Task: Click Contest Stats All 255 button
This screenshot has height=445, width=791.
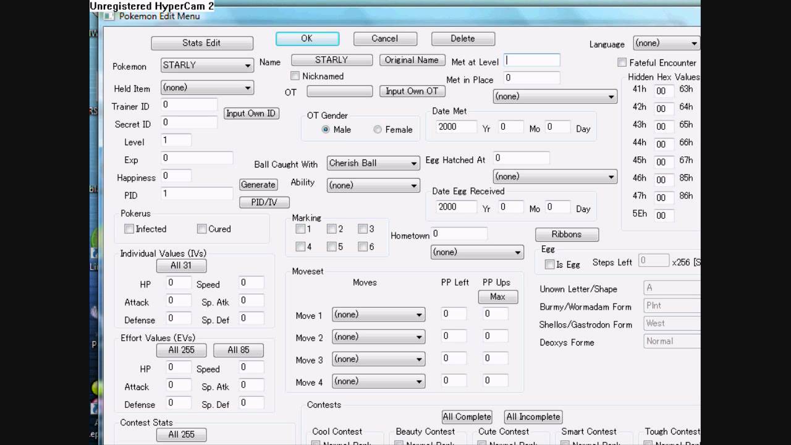Action: point(181,434)
